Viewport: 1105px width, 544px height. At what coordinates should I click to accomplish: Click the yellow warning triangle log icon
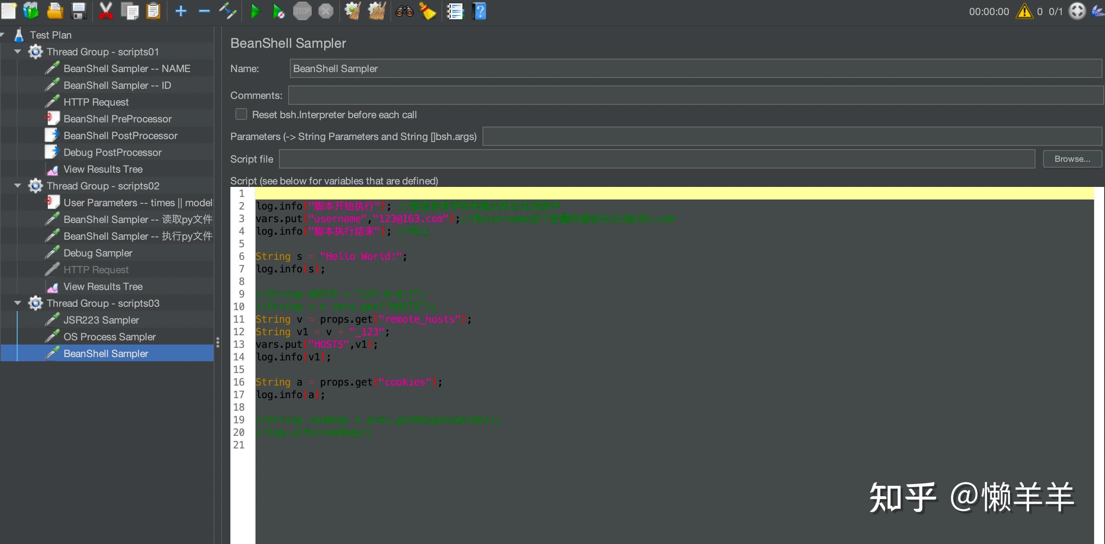(1024, 11)
